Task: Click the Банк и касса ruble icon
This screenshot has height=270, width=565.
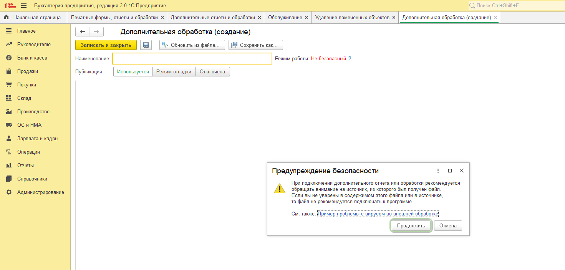Action: coord(9,58)
